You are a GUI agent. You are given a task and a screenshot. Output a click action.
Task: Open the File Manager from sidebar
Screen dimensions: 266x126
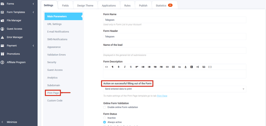coord(14,20)
